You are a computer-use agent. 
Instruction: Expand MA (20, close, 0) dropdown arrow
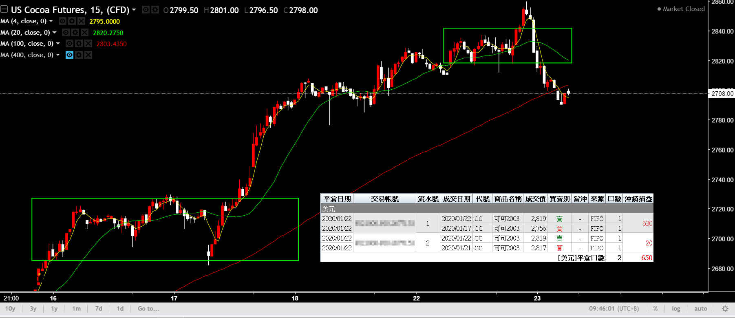(x=55, y=32)
